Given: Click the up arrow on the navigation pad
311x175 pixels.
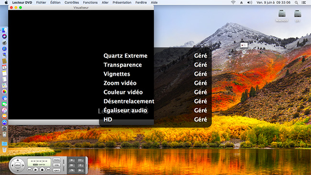Looking at the screenshot, I should 18,160.
